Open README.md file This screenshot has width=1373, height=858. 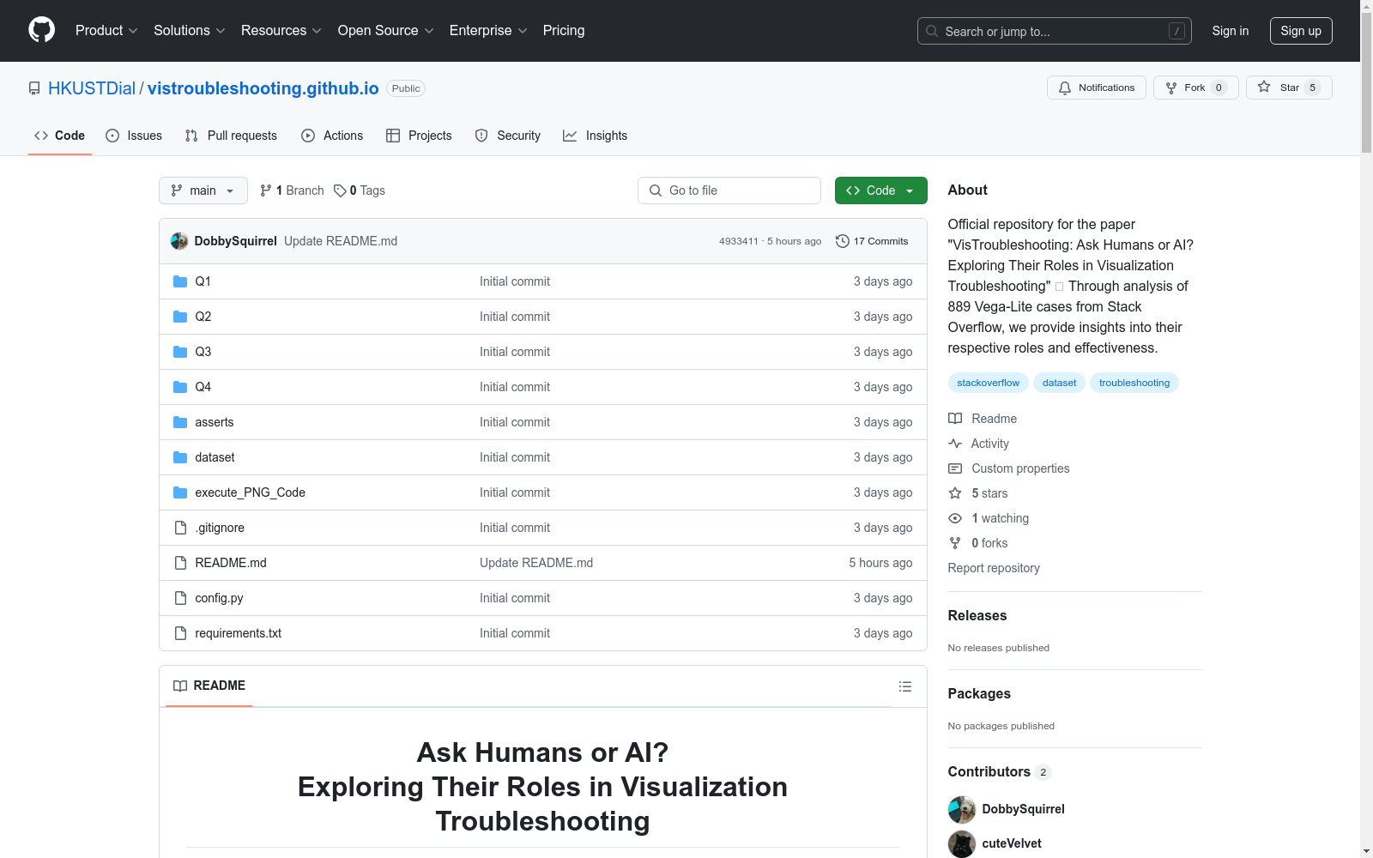(231, 563)
